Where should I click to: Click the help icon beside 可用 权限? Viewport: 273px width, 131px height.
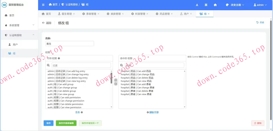[x=59, y=58]
